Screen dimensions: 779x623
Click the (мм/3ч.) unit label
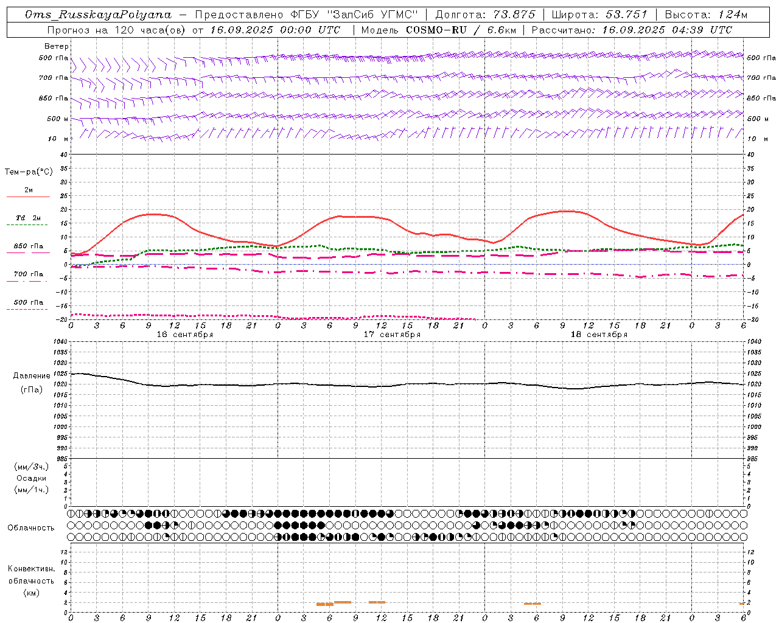click(x=32, y=467)
